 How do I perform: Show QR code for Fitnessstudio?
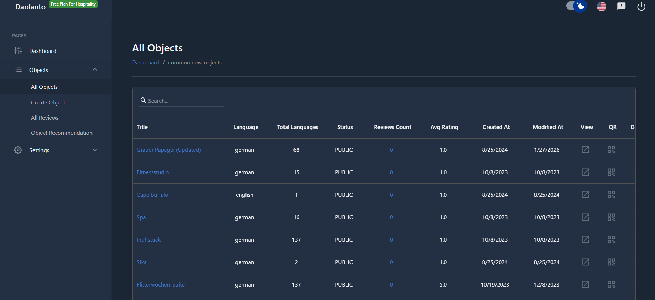[611, 172]
